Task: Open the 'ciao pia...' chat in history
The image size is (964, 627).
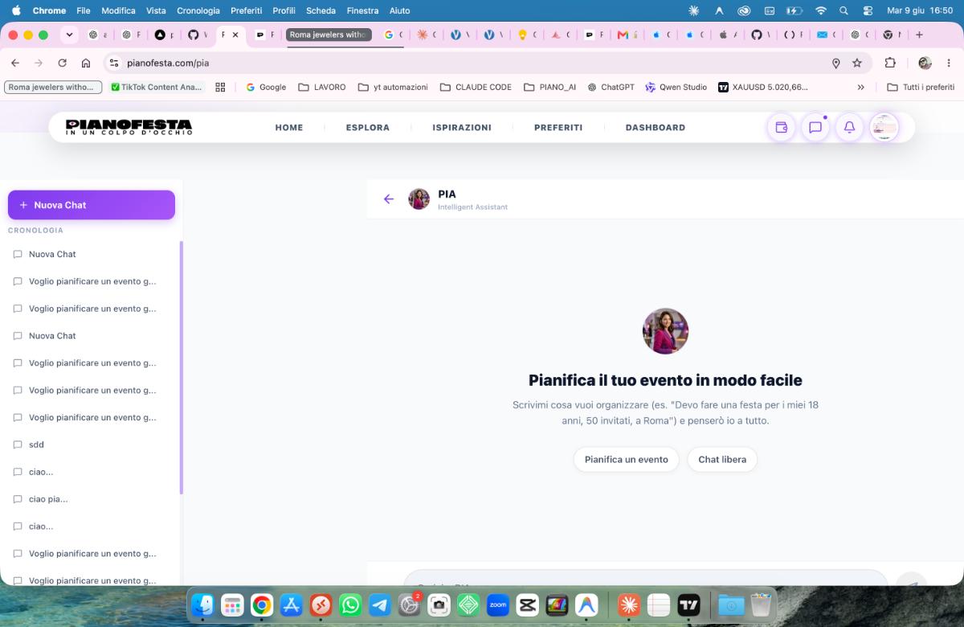Action: (90, 499)
